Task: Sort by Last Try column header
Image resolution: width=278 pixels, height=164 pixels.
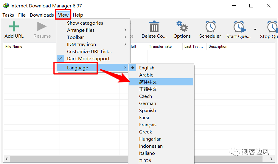Action: pos(193,47)
